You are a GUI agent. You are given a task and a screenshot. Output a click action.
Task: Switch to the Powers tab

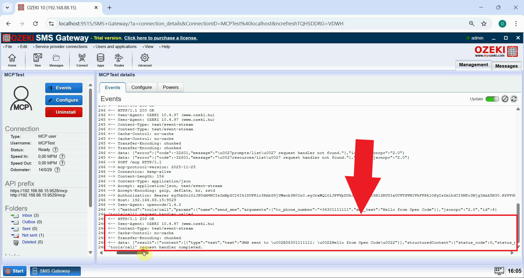point(171,87)
